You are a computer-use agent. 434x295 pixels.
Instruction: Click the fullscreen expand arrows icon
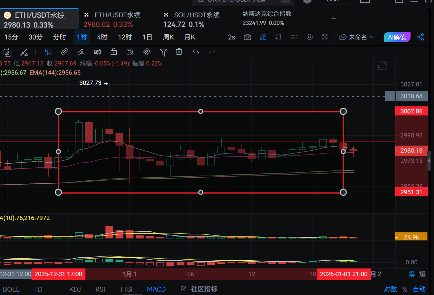325,37
